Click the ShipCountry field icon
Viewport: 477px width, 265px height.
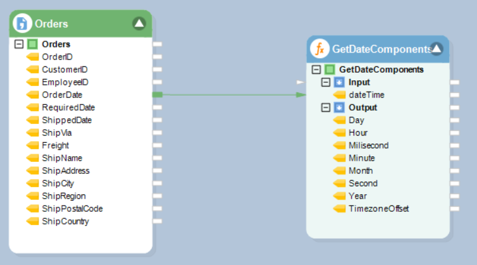pos(32,221)
